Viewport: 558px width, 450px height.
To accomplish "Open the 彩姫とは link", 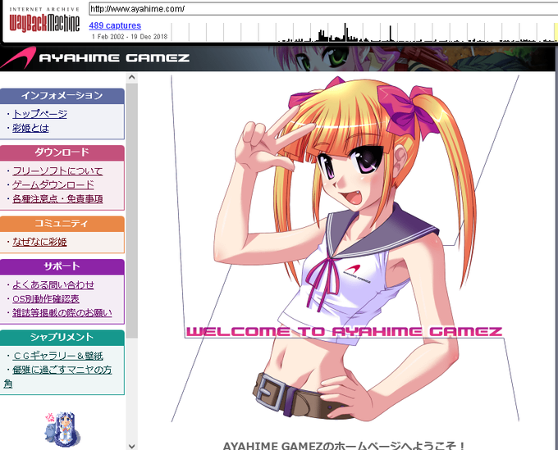I will click(30, 128).
